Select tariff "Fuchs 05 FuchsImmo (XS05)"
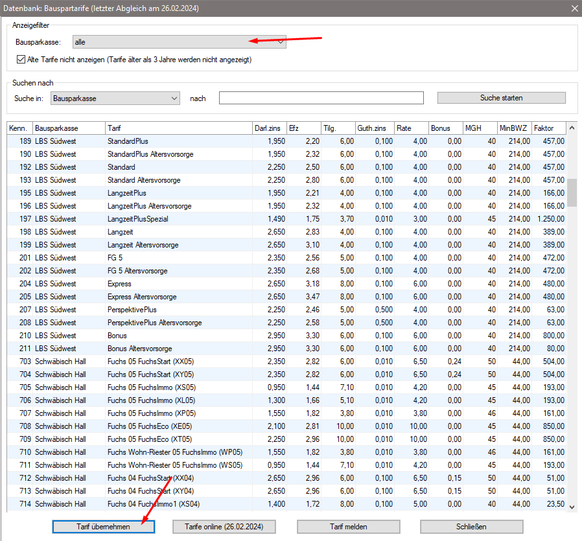 coord(152,387)
